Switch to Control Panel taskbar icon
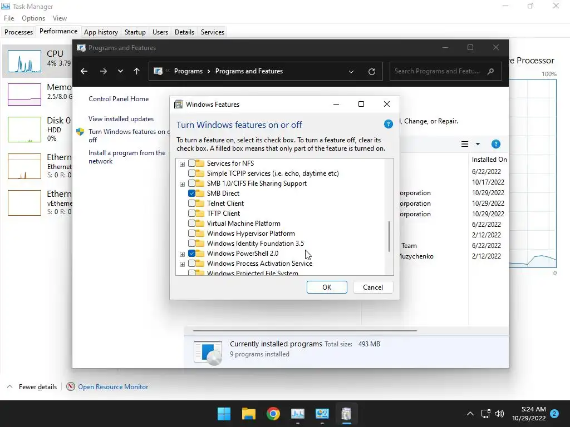This screenshot has height=427, width=570. tap(322, 414)
